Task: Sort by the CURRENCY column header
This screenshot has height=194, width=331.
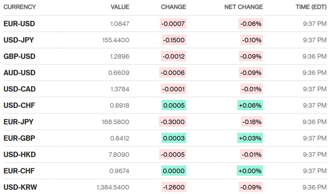Action: (x=20, y=7)
